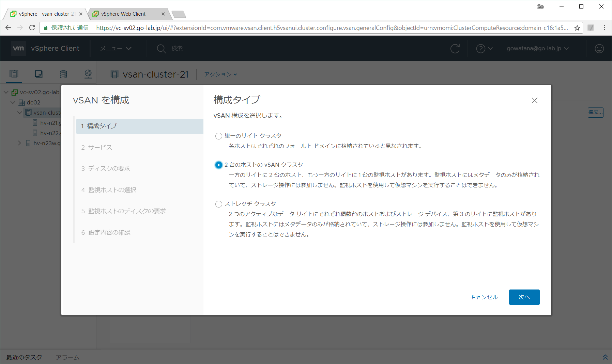
Task: Expand the hv-n23w host node
Action: coord(19,143)
